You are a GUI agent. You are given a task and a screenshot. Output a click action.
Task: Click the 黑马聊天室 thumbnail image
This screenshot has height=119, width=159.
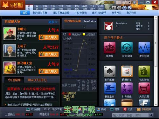coord(10,68)
